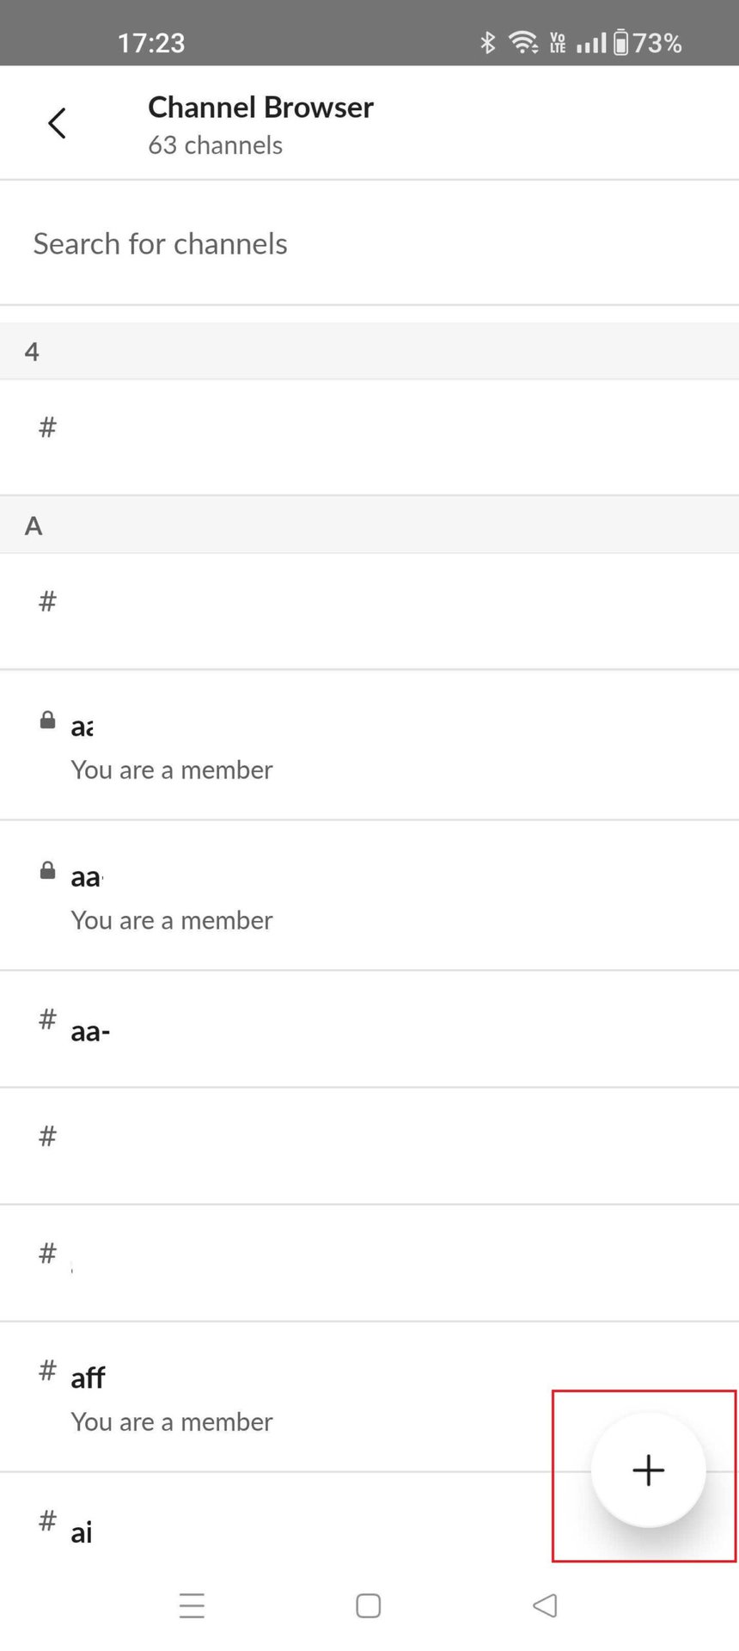The image size is (739, 1651).
Task: Click the lock icon of second private channel
Action: (48, 871)
